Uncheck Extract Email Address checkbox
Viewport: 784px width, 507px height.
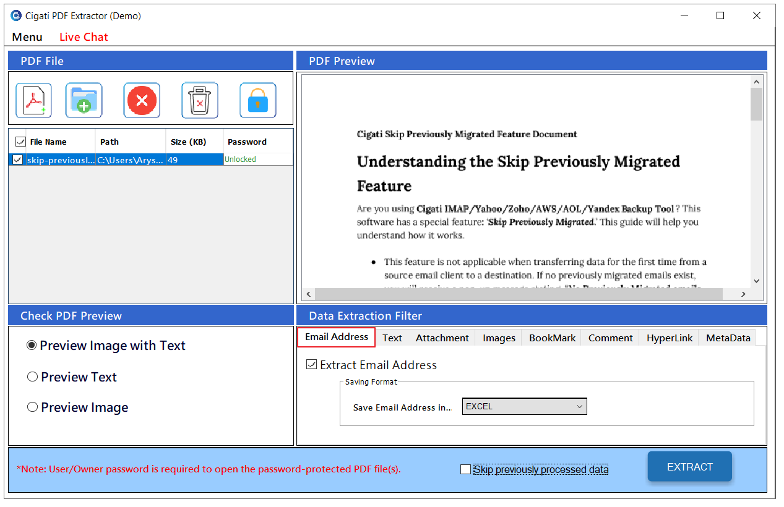(312, 365)
